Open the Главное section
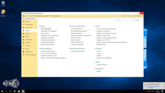Screen dimensions: 165x93 29,21
